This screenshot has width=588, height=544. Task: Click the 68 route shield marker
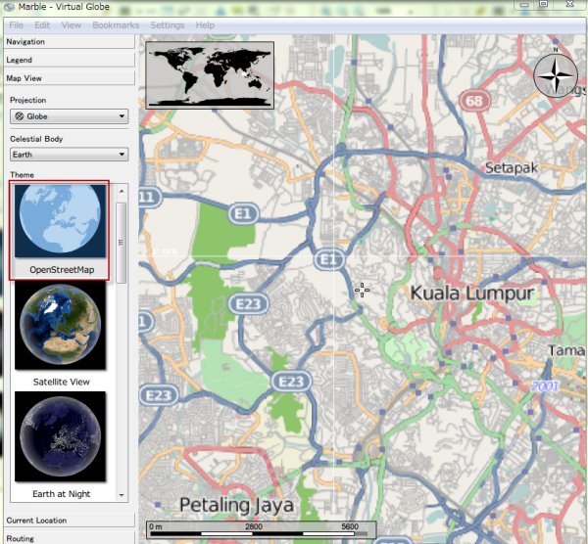pyautogui.click(x=475, y=101)
